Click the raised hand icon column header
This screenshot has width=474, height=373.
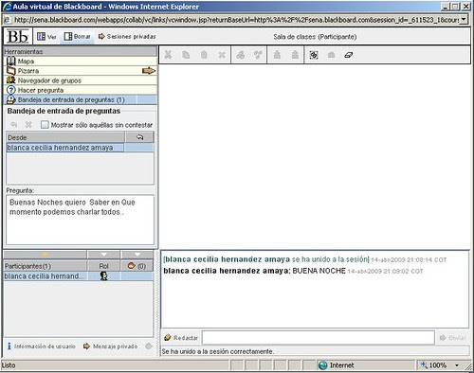(x=137, y=266)
